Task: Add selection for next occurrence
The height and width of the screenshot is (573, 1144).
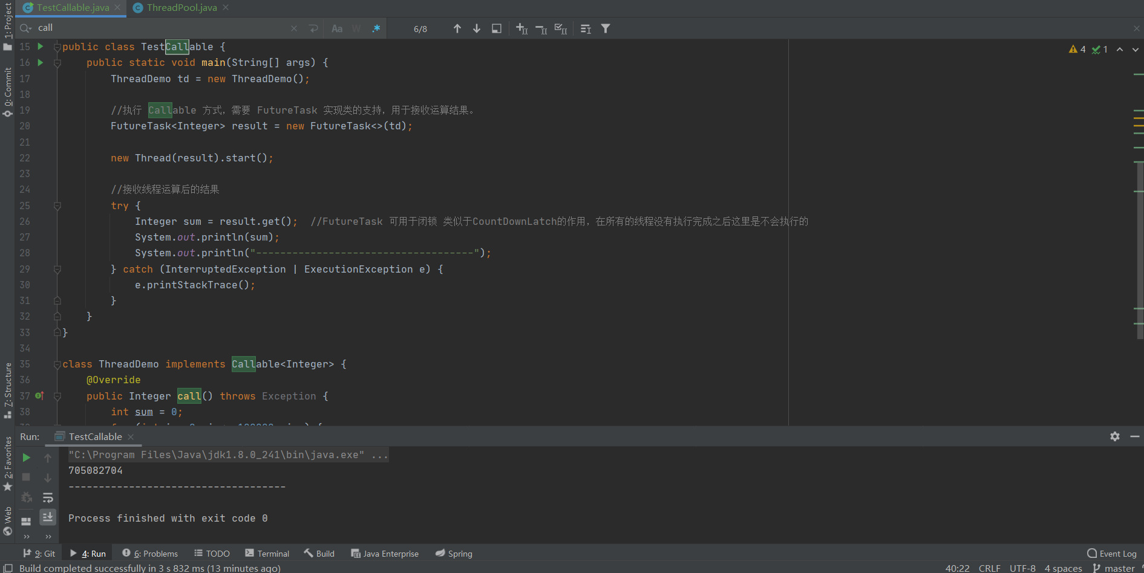Action: coord(521,28)
